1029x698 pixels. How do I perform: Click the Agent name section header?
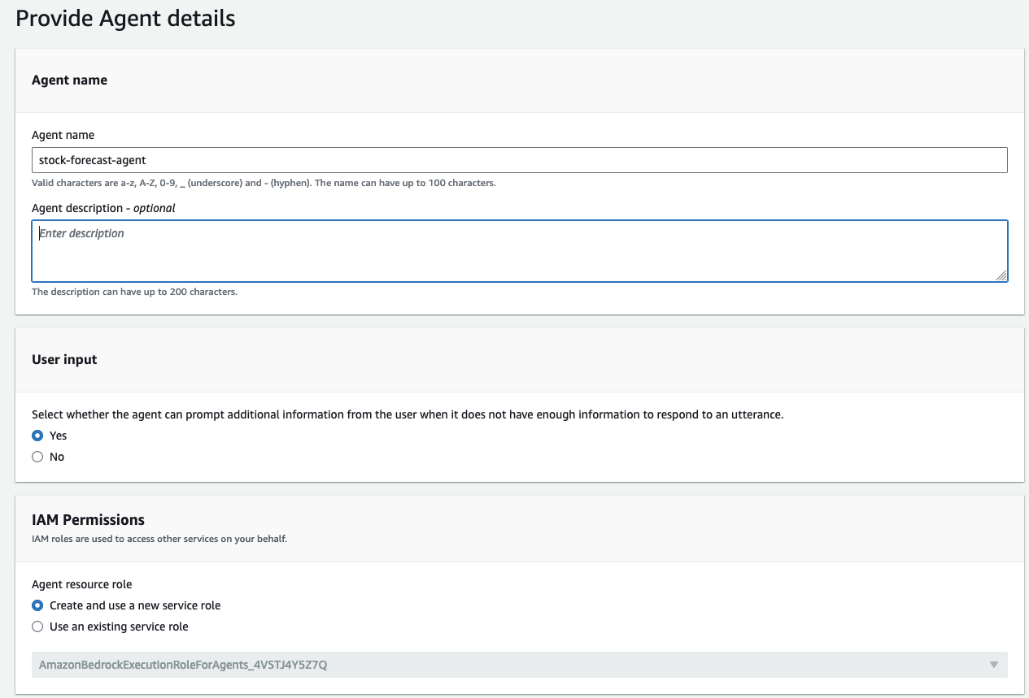[68, 80]
